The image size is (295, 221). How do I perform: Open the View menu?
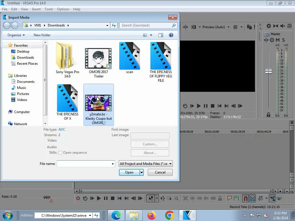click(25, 9)
